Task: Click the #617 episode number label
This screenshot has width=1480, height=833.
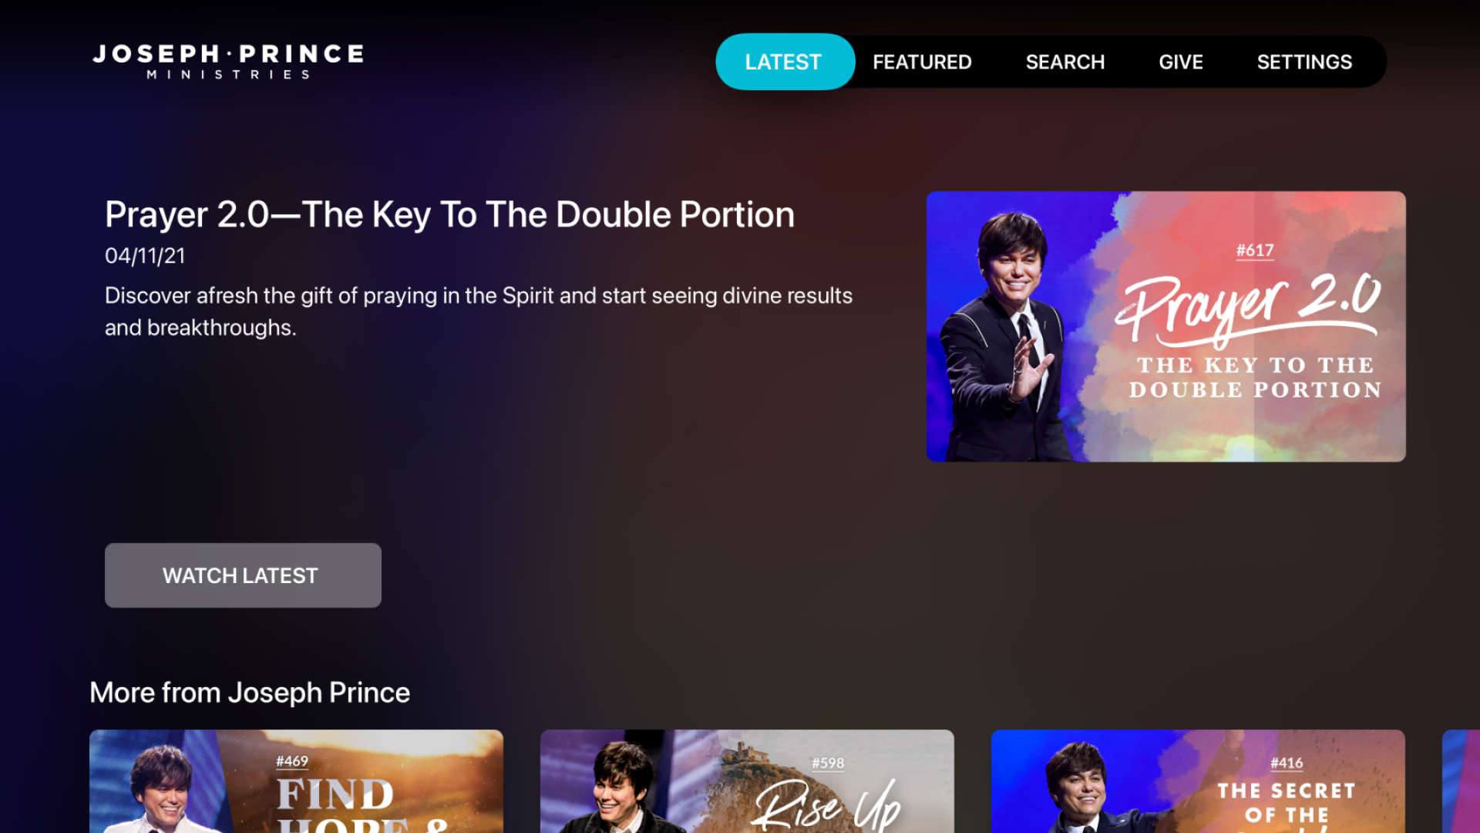Action: pyautogui.click(x=1254, y=251)
